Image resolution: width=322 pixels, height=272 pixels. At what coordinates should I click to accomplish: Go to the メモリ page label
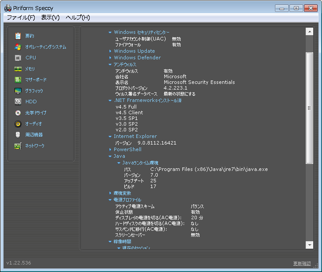[x=30, y=69]
